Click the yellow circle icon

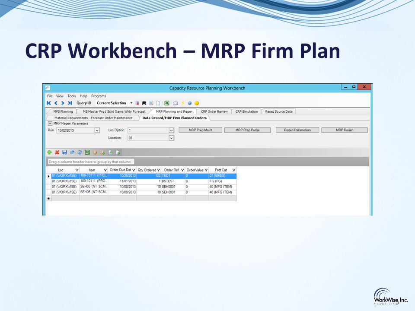(x=197, y=103)
